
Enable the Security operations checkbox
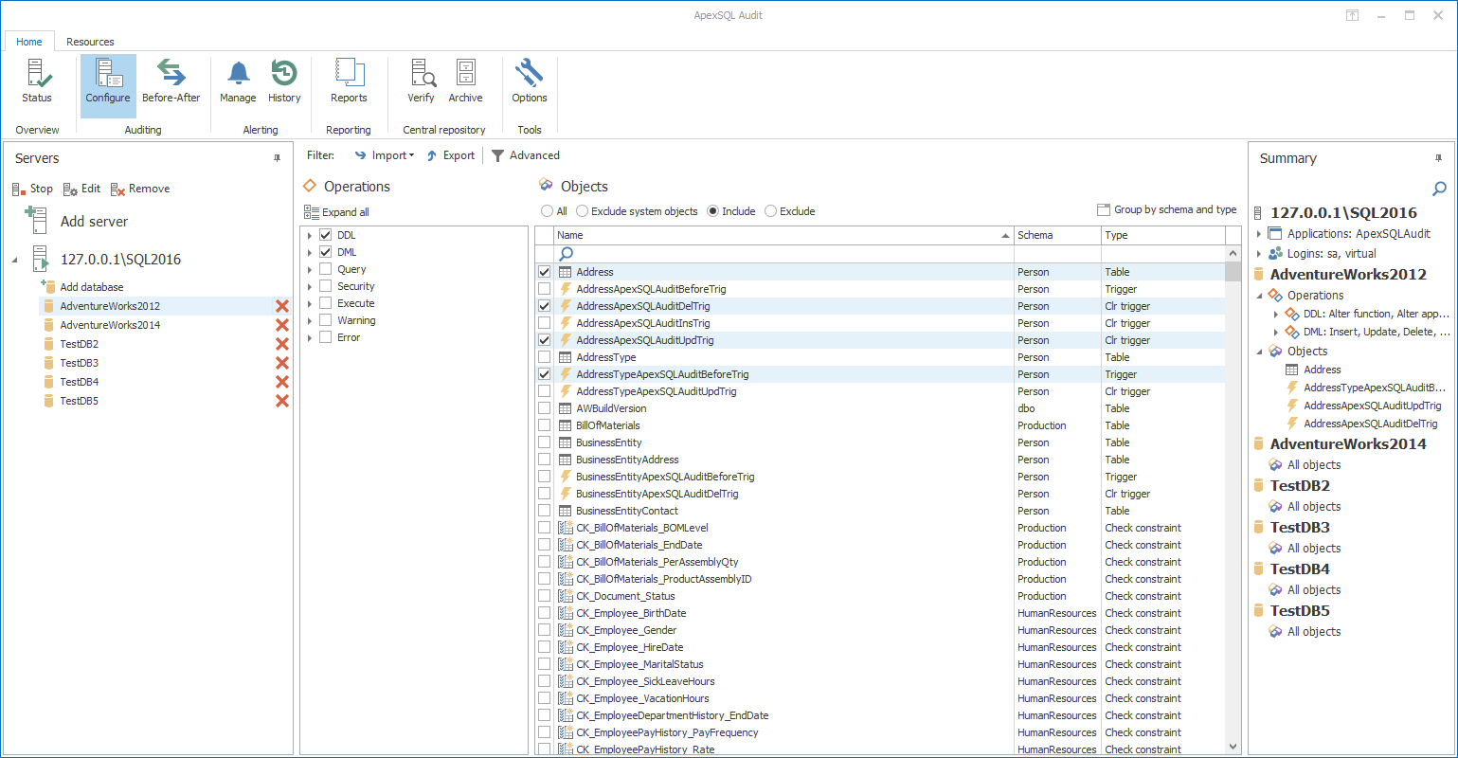[x=325, y=285]
